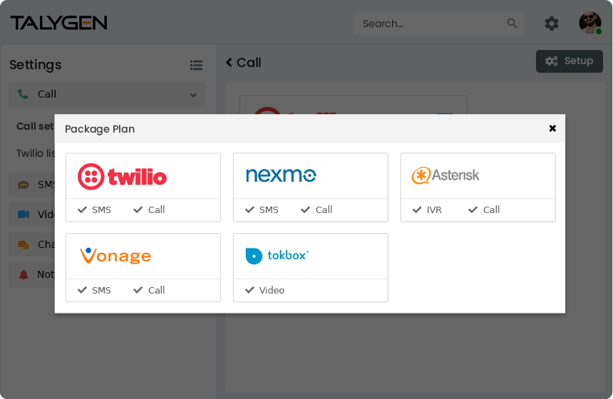613x399 pixels.
Task: Click the Video checkmark under Tokbox
Action: (249, 290)
